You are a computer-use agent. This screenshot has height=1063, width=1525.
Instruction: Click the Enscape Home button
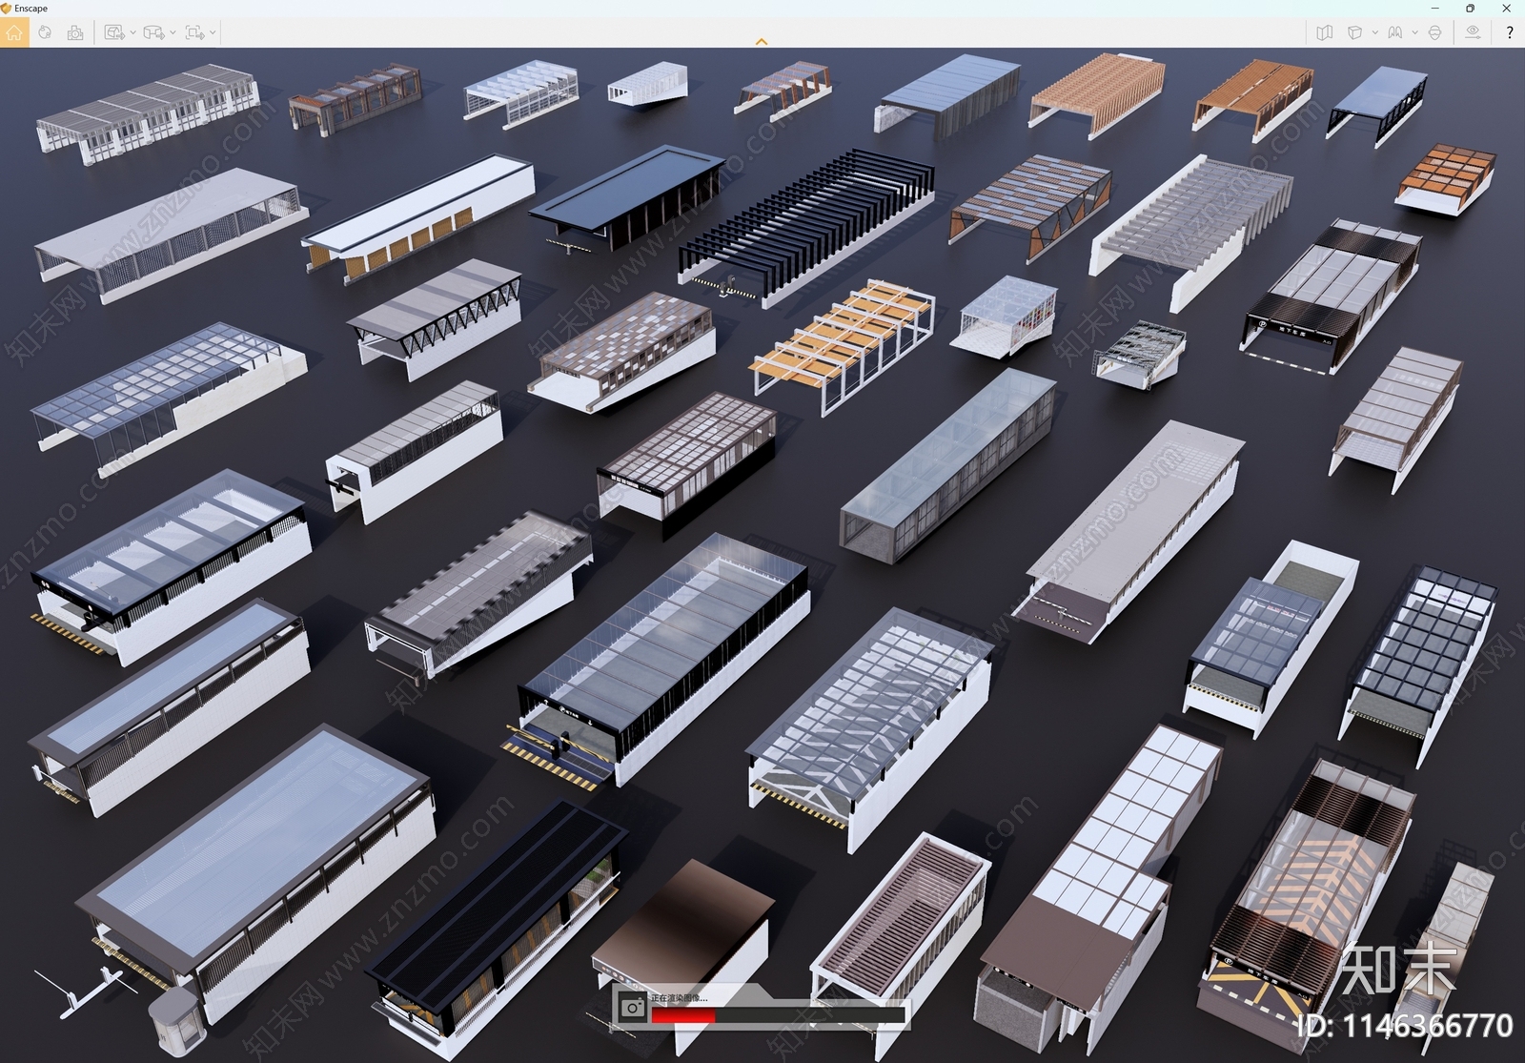tap(13, 32)
